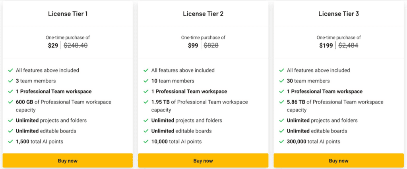Click checkmark beside Tier 2 Unlimited editable boards
The height and width of the screenshot is (169, 407).
[146, 131]
